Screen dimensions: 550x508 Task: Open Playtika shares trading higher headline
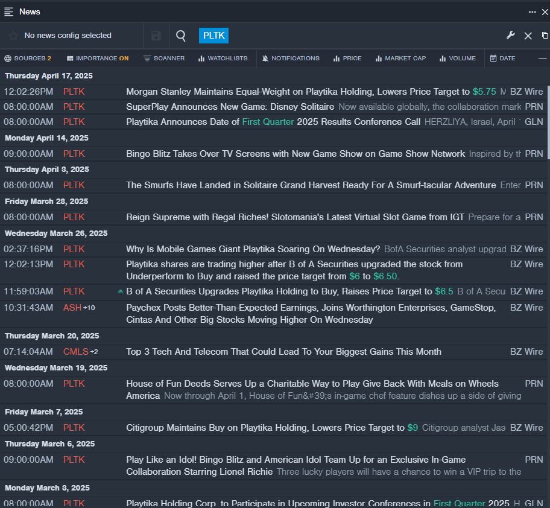click(294, 270)
